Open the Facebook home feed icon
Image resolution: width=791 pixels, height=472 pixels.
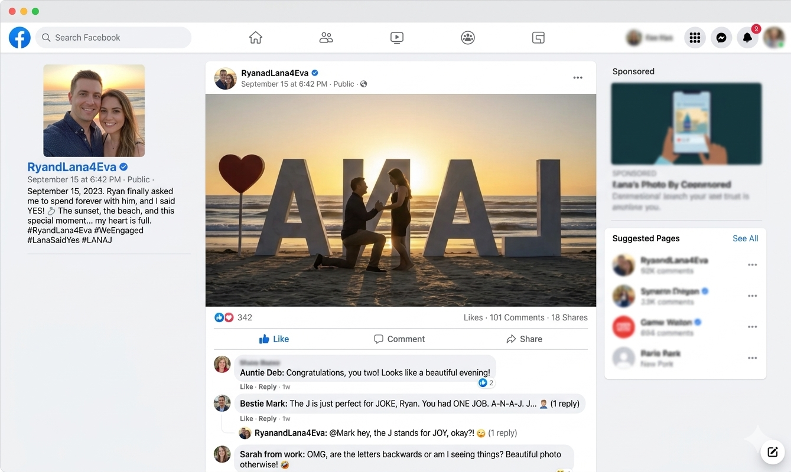click(x=255, y=37)
